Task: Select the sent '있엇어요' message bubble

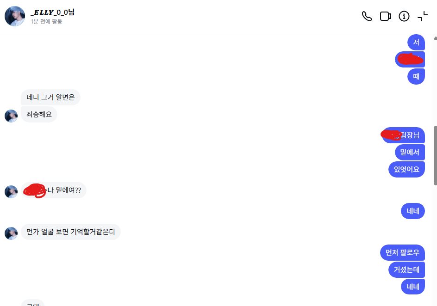Action: tap(406, 169)
